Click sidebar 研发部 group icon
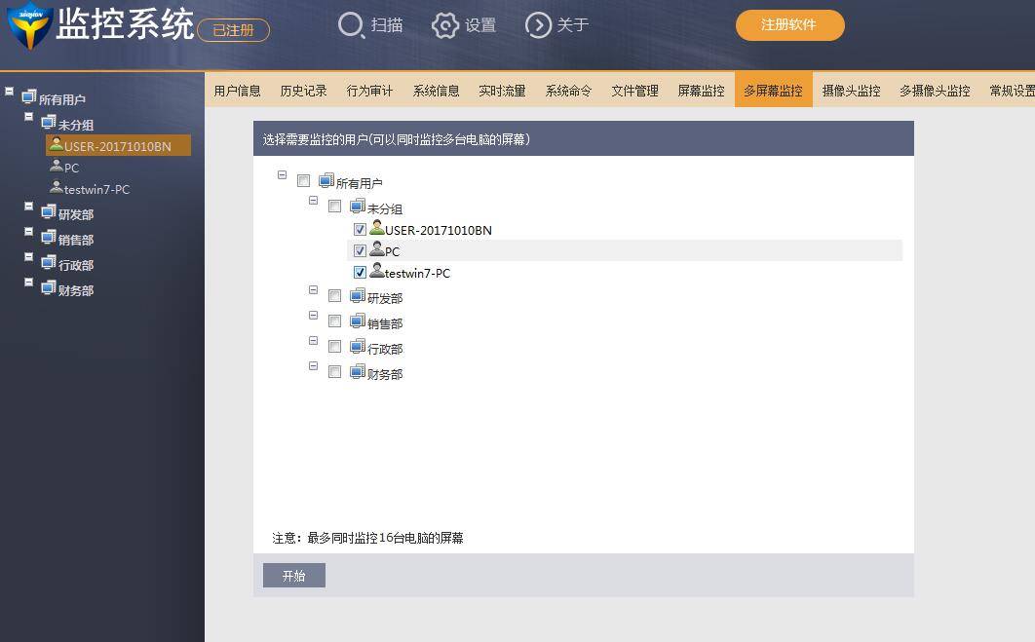 pyautogui.click(x=48, y=211)
